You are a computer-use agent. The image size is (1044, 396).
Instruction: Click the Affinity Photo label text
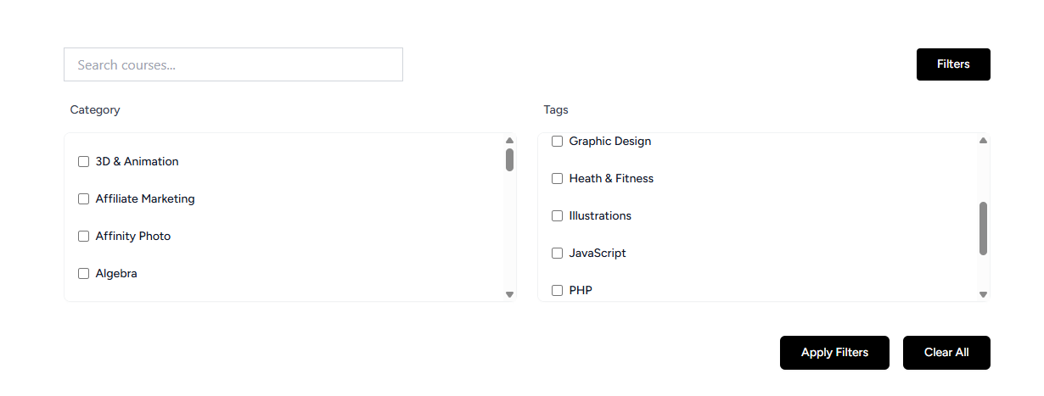(133, 237)
